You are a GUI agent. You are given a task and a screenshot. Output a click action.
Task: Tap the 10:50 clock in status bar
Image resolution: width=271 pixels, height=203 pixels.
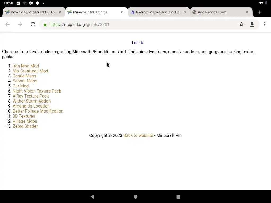(x=8, y=3)
